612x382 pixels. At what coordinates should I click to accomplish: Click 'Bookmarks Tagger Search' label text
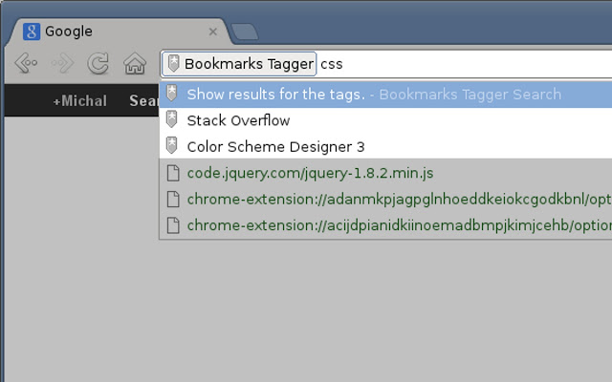click(470, 95)
